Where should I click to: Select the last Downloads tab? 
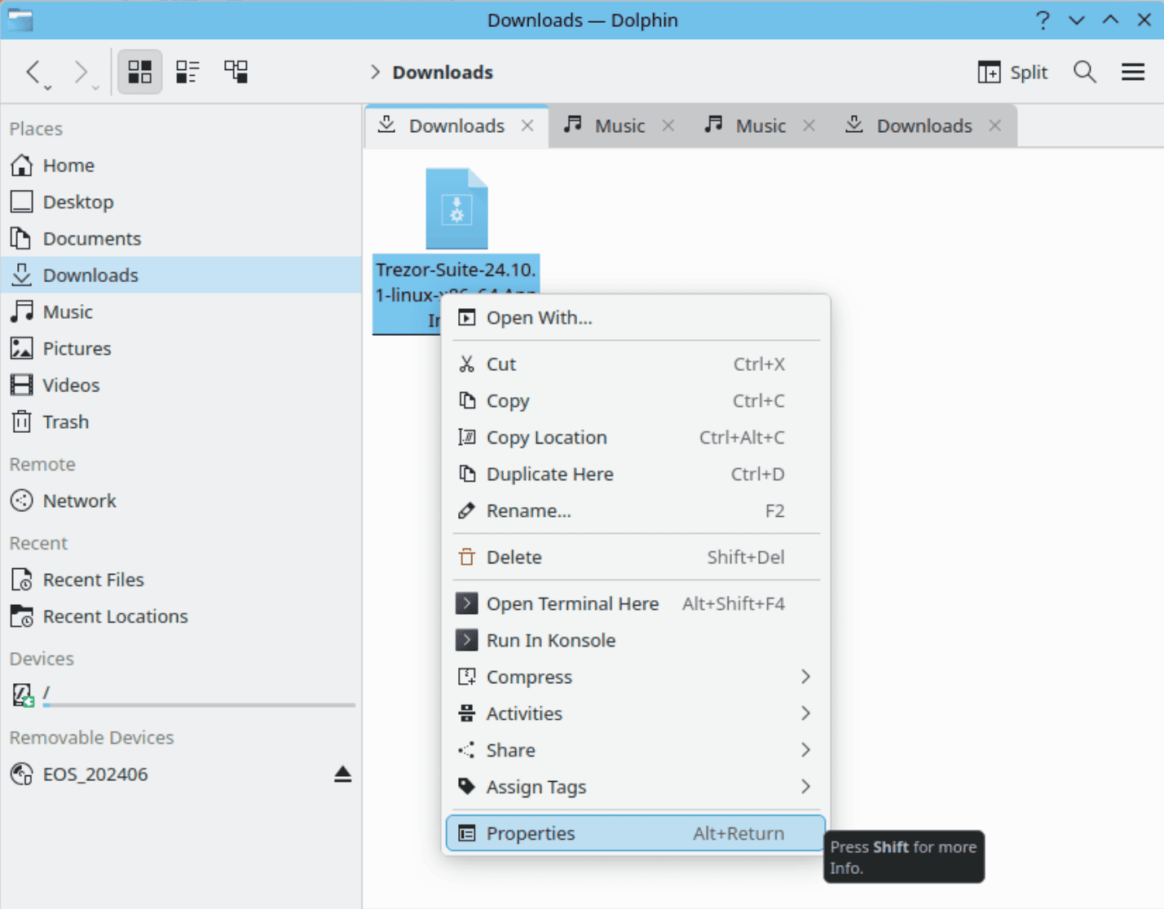(924, 126)
